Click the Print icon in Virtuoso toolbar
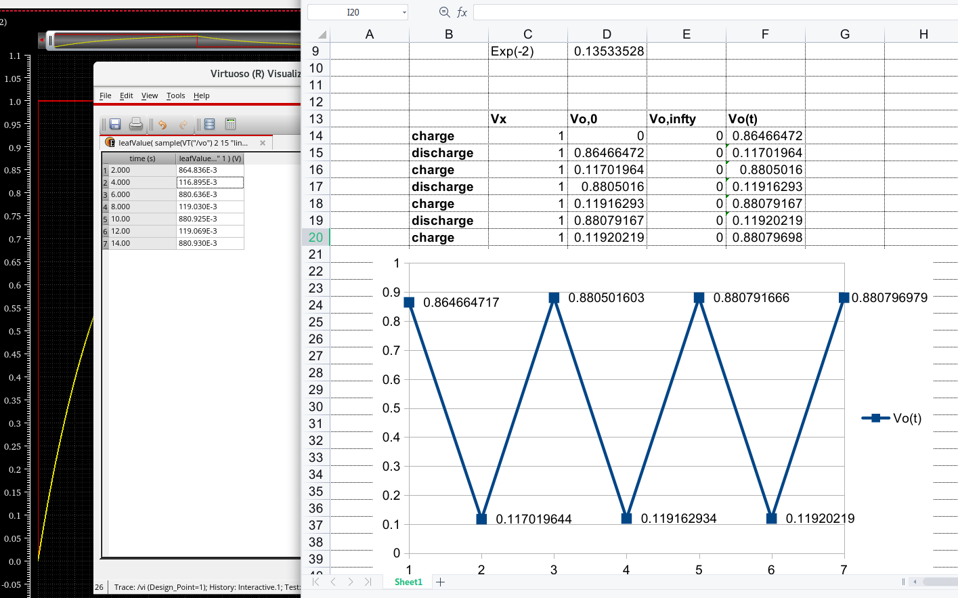Viewport: 958px width, 598px height. click(136, 124)
